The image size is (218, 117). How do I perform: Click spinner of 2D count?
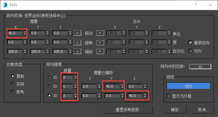click(x=75, y=86)
